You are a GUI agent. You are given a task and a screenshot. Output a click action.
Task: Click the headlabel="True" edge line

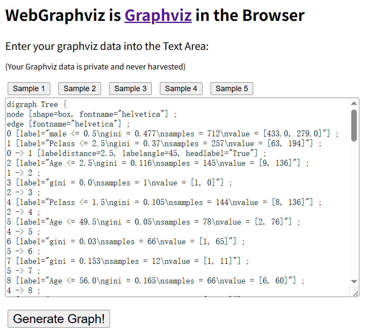click(x=136, y=153)
